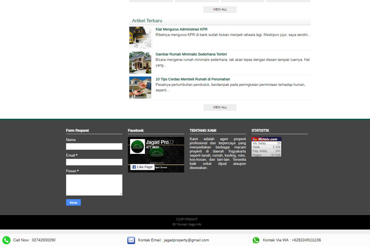370x246 pixels.
Task: Click the green phone Call Now icon
Action: pos(6,240)
